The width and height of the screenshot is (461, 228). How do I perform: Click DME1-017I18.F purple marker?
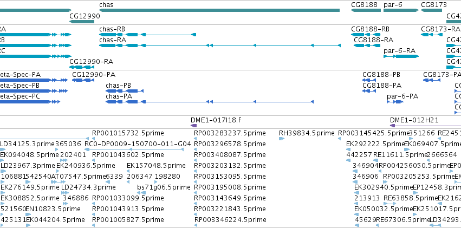tap(193, 126)
